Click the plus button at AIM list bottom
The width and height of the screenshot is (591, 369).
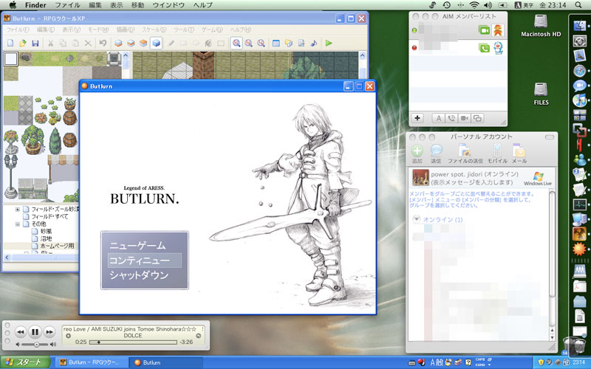point(417,118)
